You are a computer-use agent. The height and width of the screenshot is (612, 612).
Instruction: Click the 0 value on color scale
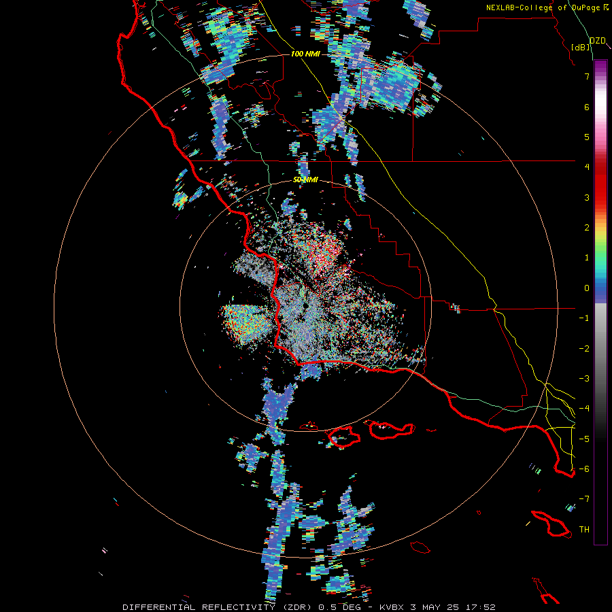(x=587, y=288)
